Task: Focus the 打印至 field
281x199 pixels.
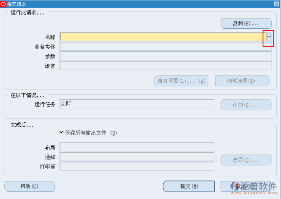Action: [x=137, y=166]
